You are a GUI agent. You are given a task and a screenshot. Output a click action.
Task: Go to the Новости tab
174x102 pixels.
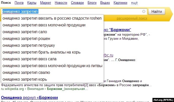(61, 3)
